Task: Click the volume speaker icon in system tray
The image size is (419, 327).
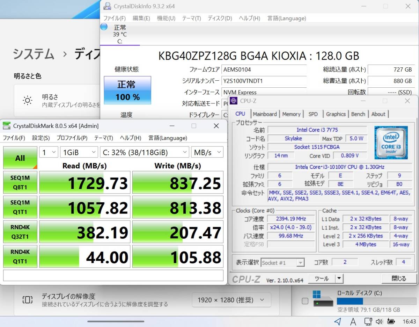Action: pos(379,321)
